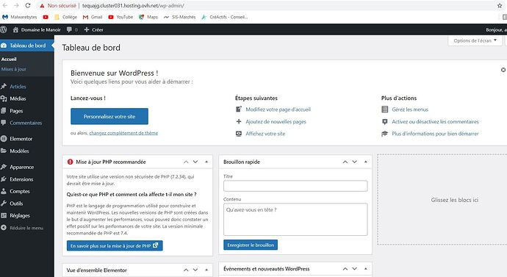Dismiss the Bienvenue sur WordPress panel
Image resolution: width=507 pixels, height=277 pixels.
(x=503, y=70)
